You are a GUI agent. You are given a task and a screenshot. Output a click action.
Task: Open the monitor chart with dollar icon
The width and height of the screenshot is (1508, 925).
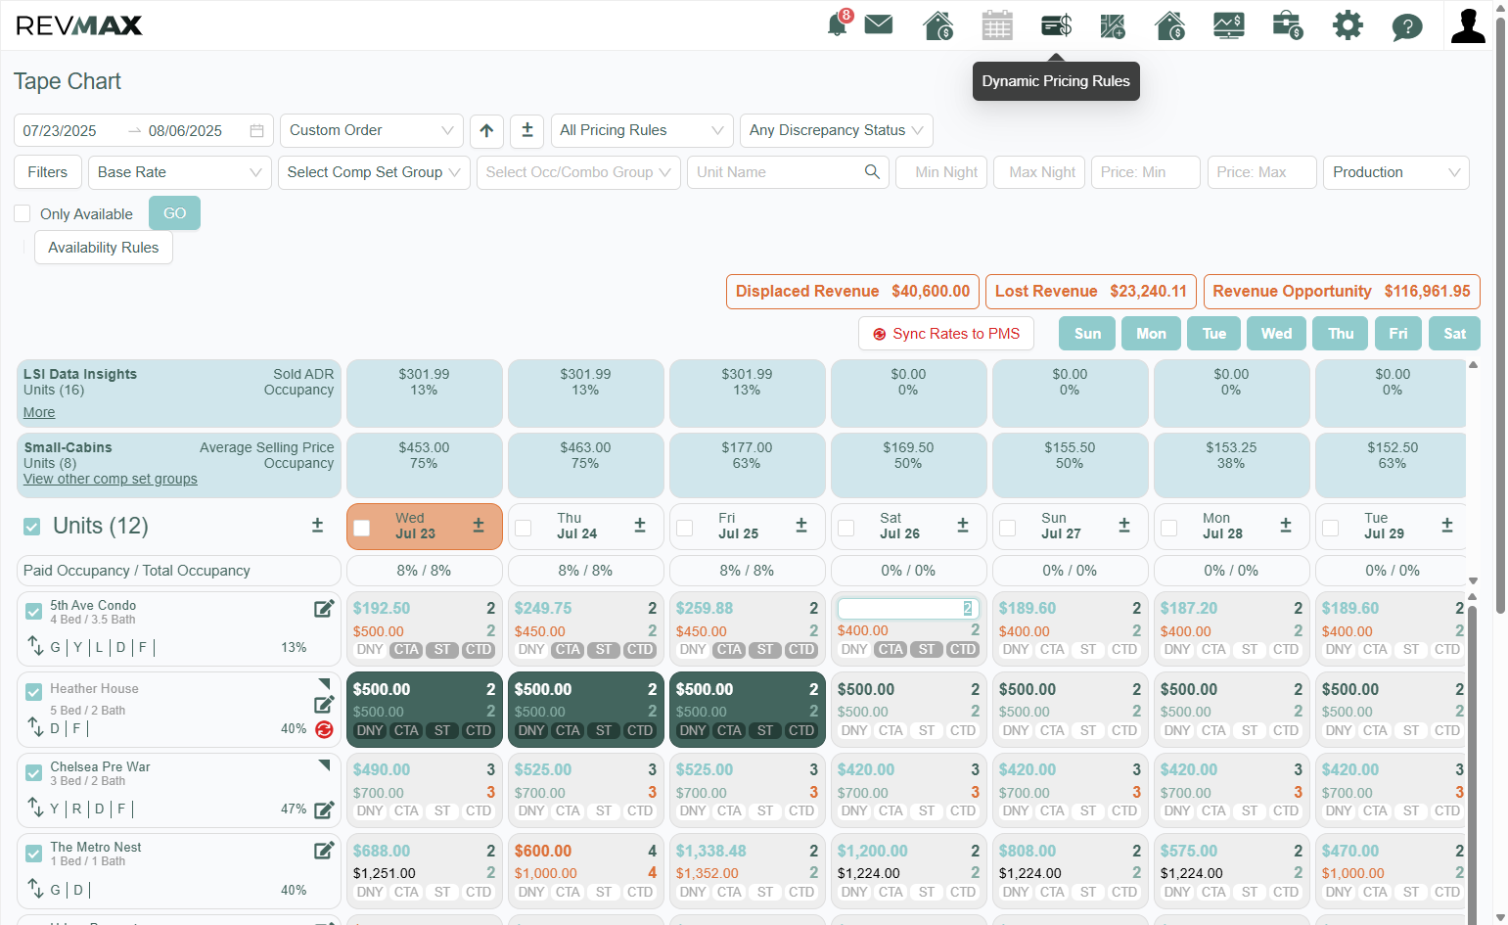(1229, 25)
